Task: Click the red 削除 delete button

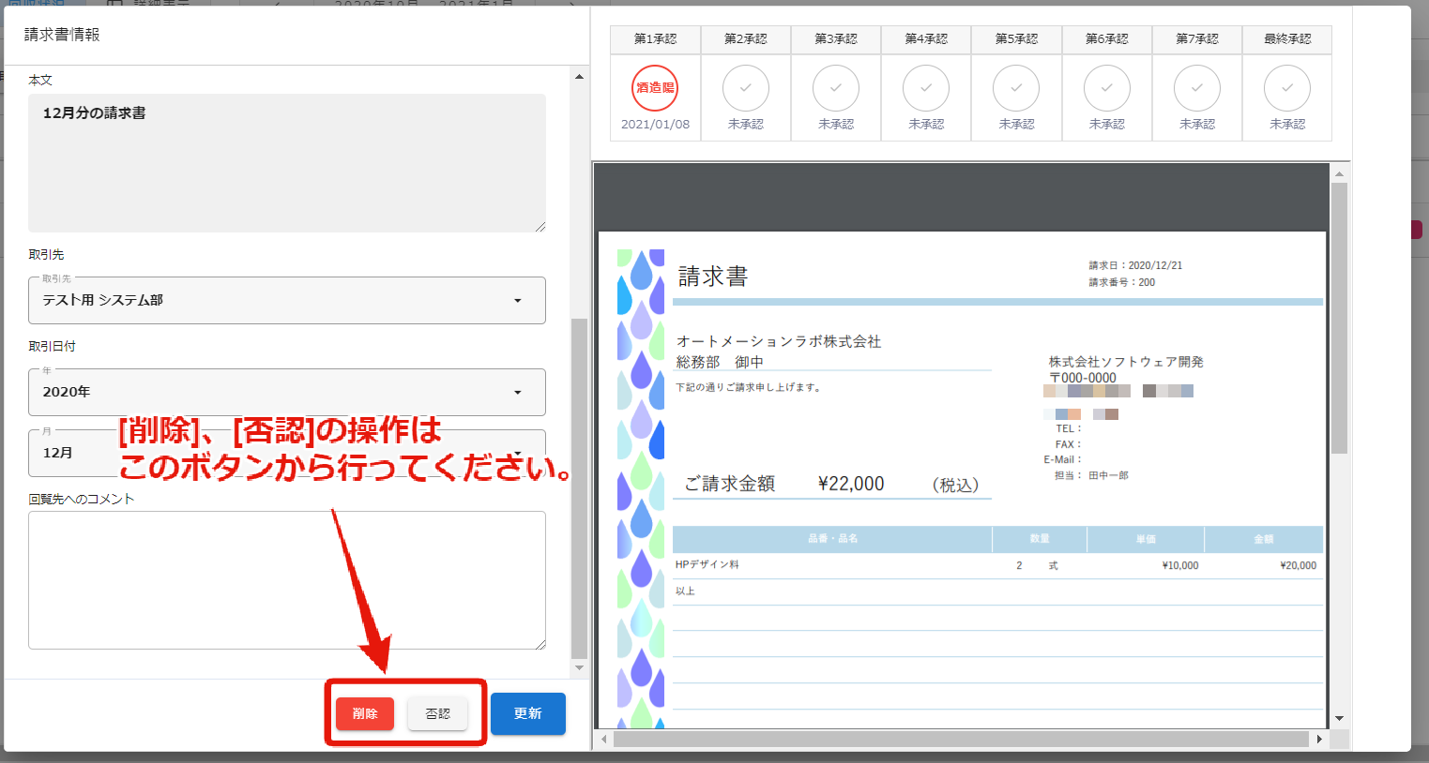Action: 365,713
